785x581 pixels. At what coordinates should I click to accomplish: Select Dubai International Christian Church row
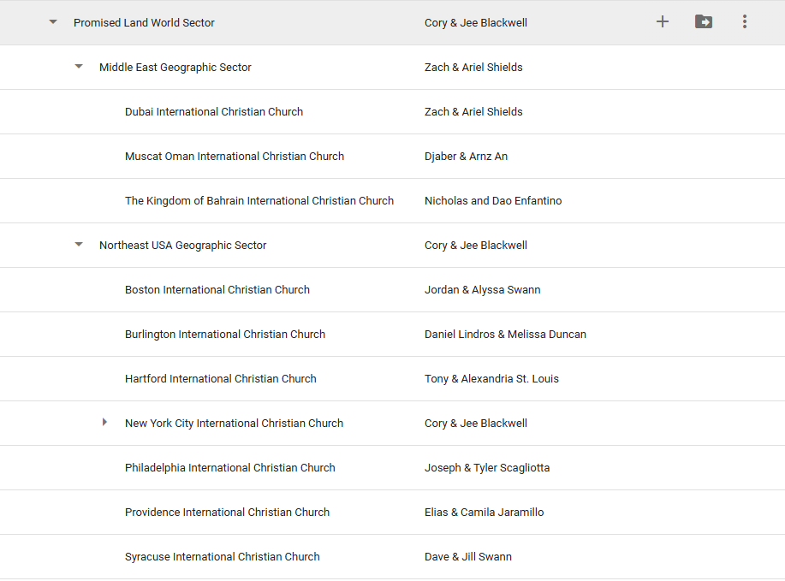[x=214, y=112]
